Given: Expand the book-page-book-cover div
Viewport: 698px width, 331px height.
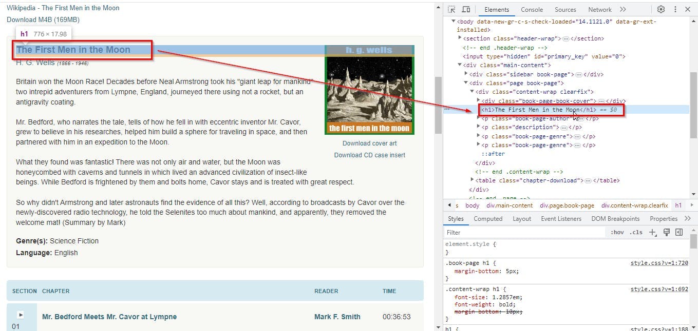Looking at the screenshot, I should click(x=478, y=100).
